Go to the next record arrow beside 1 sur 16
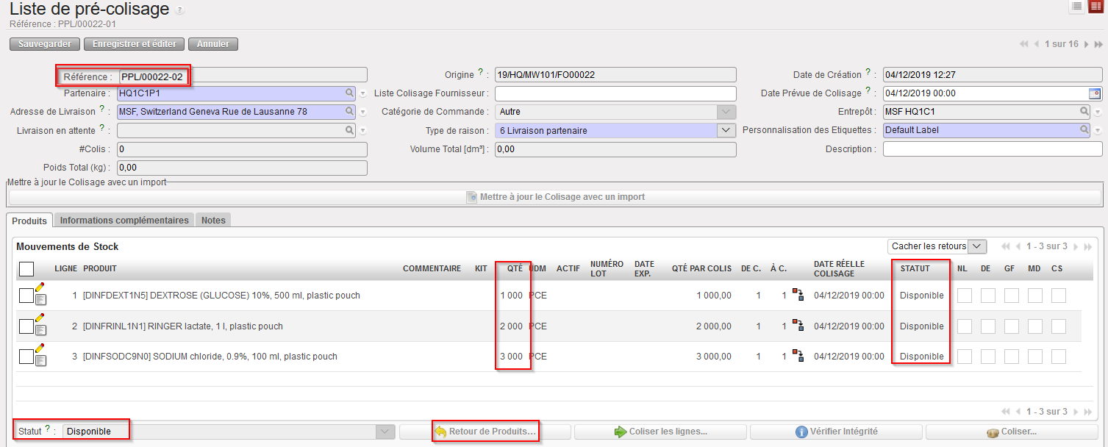 1087,44
